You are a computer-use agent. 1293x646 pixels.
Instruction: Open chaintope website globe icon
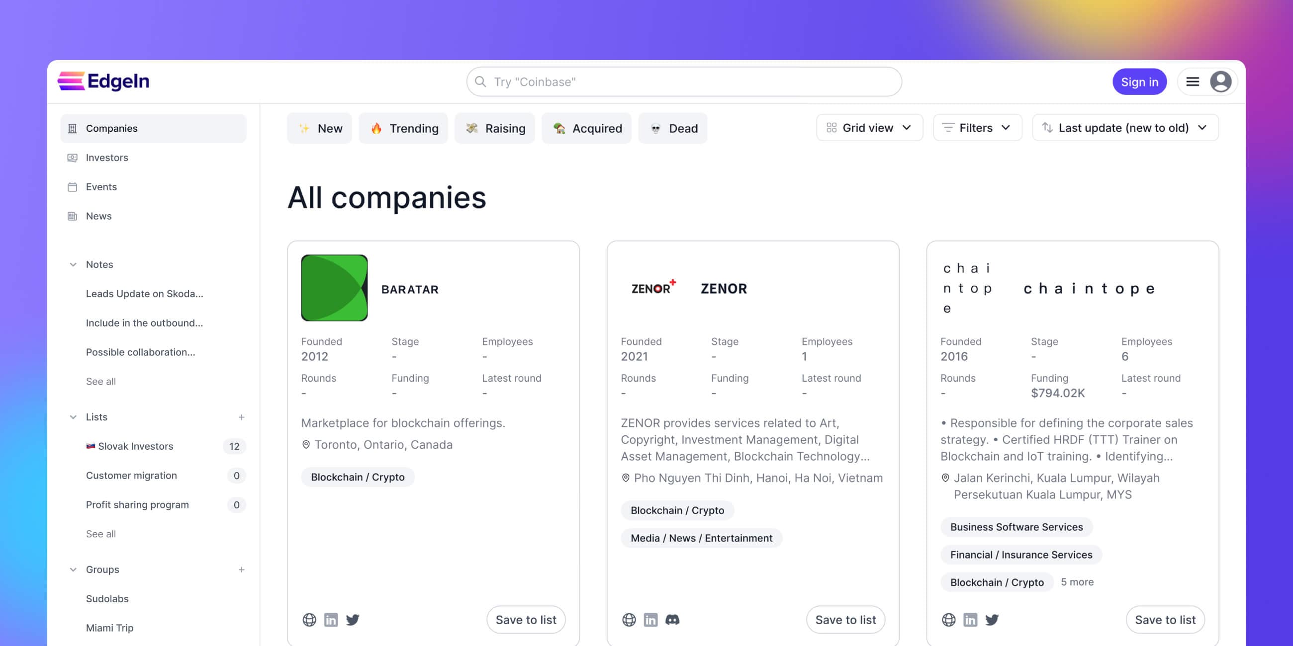949,620
